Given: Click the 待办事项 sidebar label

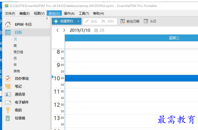Looking at the screenshot, I should pos(22,78).
